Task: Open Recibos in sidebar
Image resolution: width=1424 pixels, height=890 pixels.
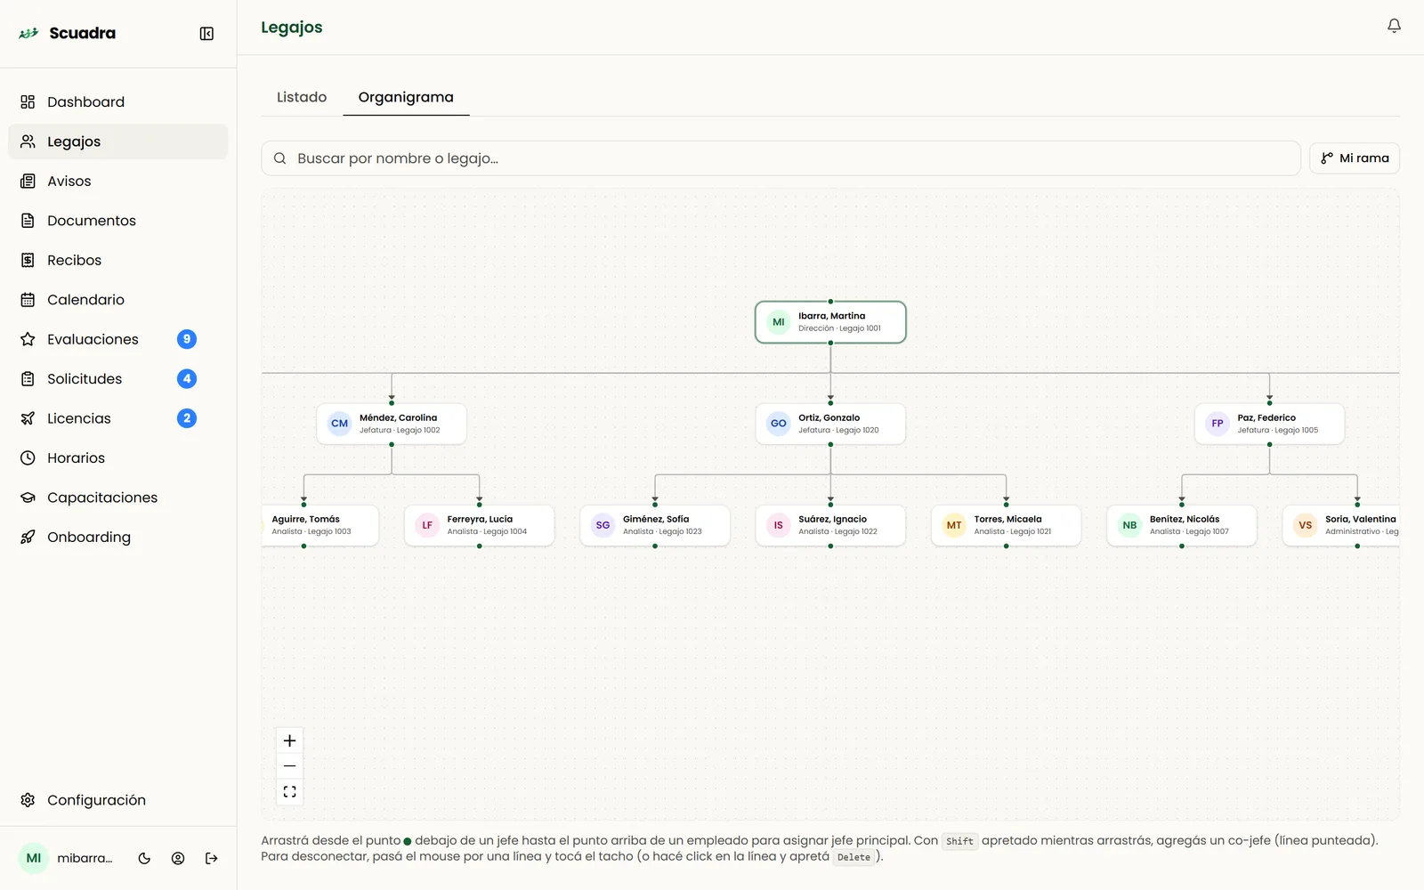Action: (x=117, y=260)
